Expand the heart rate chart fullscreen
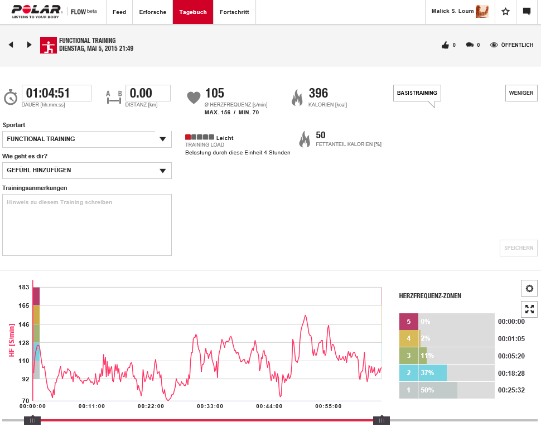 pos(529,309)
